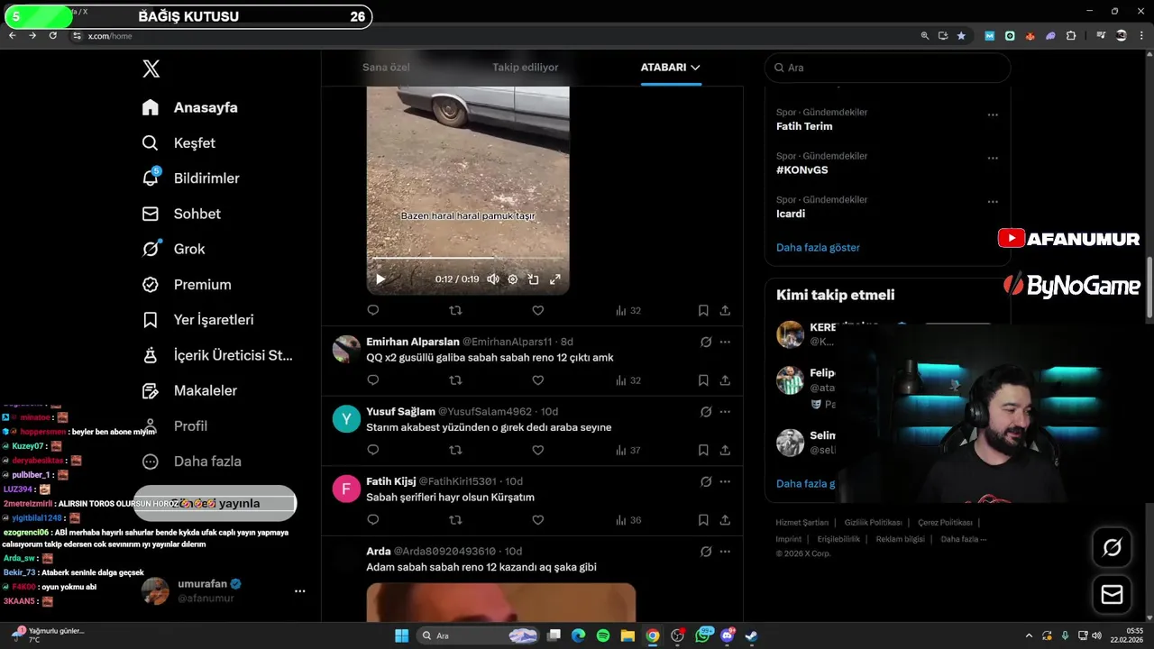Open the ATABARI list dropdown
This screenshot has width=1154, height=649.
click(x=670, y=68)
